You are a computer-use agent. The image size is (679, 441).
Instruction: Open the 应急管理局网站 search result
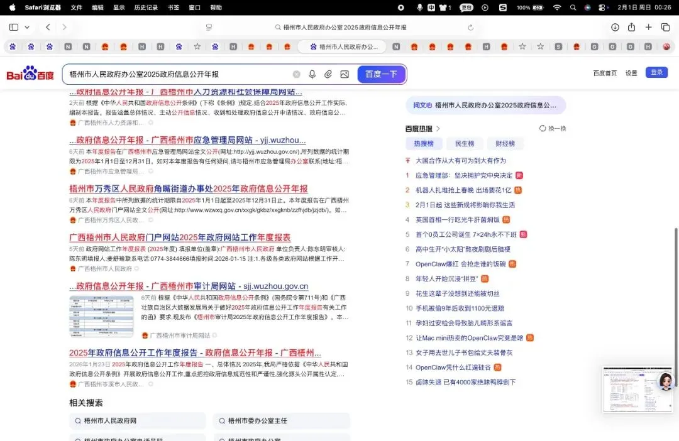click(187, 140)
